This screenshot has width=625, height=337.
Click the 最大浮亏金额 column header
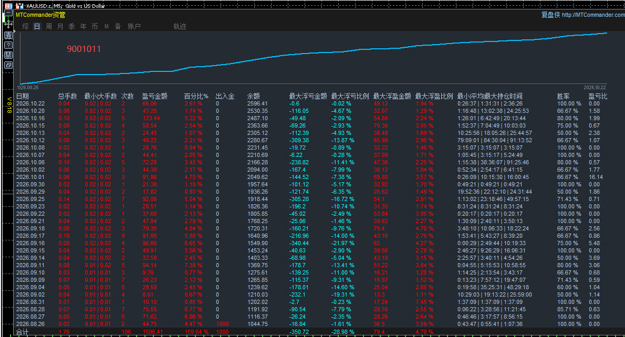coord(308,96)
